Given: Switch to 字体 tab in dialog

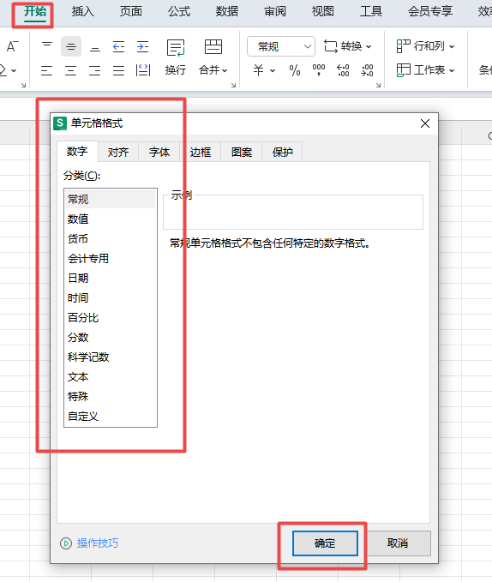Looking at the screenshot, I should (x=159, y=153).
